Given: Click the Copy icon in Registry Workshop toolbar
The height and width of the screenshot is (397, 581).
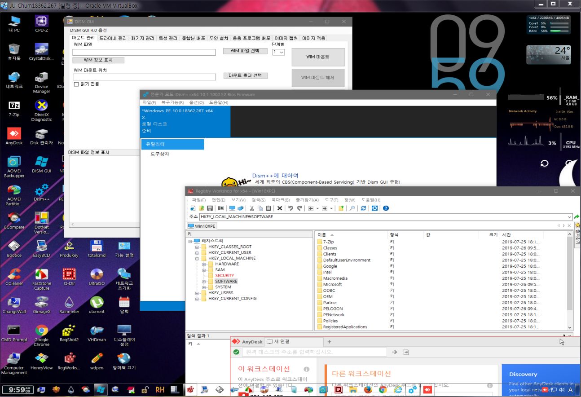Looking at the screenshot, I should (x=260, y=208).
